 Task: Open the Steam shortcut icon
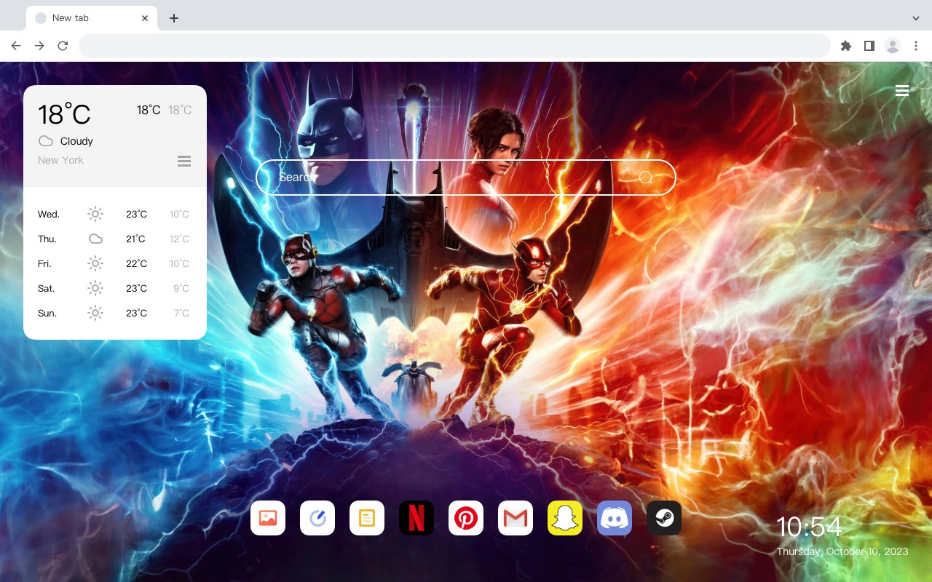coord(664,518)
